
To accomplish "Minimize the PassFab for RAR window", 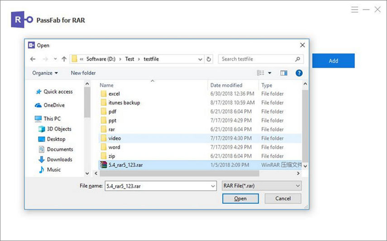I will pyautogui.click(x=366, y=10).
